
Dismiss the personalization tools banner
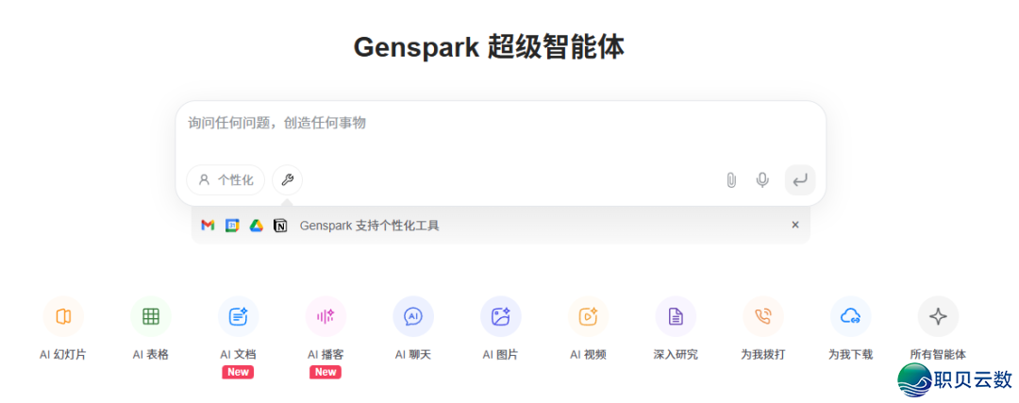tap(794, 226)
